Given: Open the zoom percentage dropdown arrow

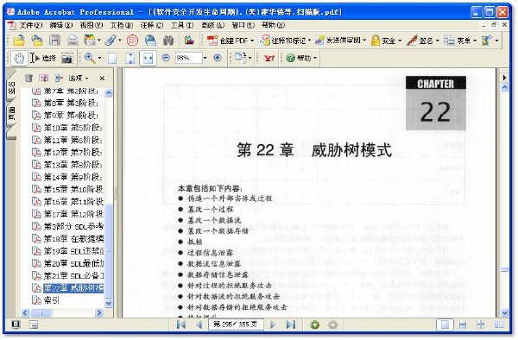Looking at the screenshot, I should [205, 58].
